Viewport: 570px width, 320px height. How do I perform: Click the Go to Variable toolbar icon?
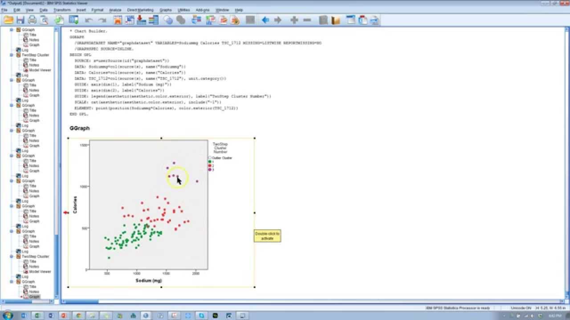[142, 20]
